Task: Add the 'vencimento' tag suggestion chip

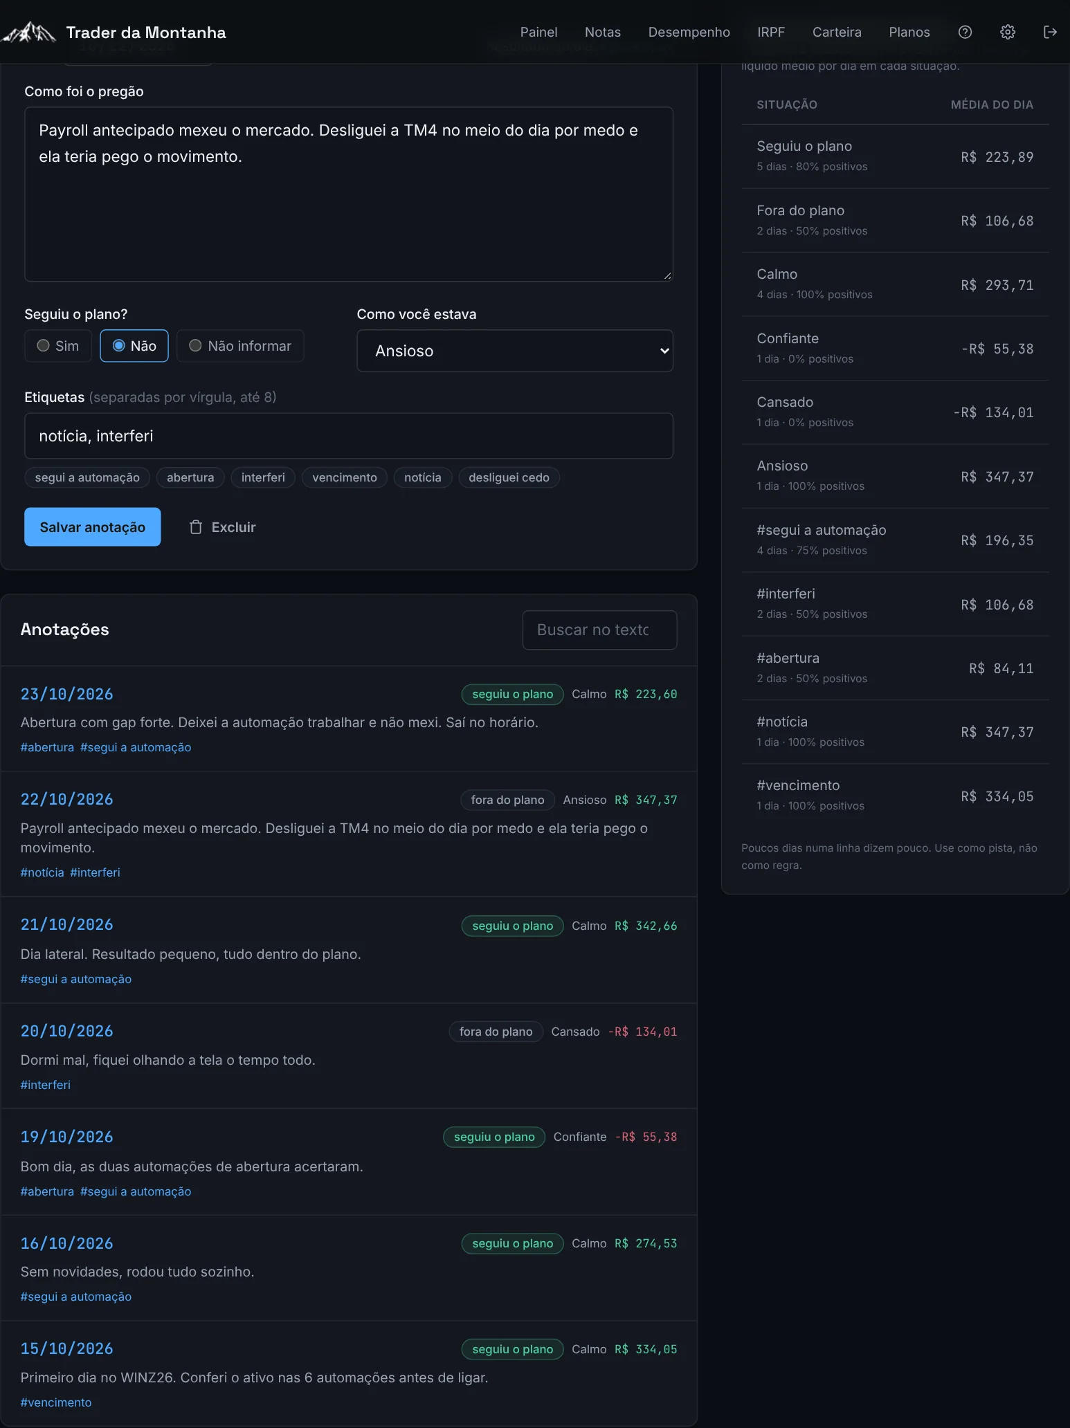Action: [x=345, y=477]
